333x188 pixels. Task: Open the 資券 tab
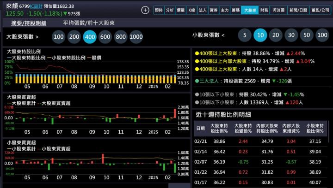point(214,10)
